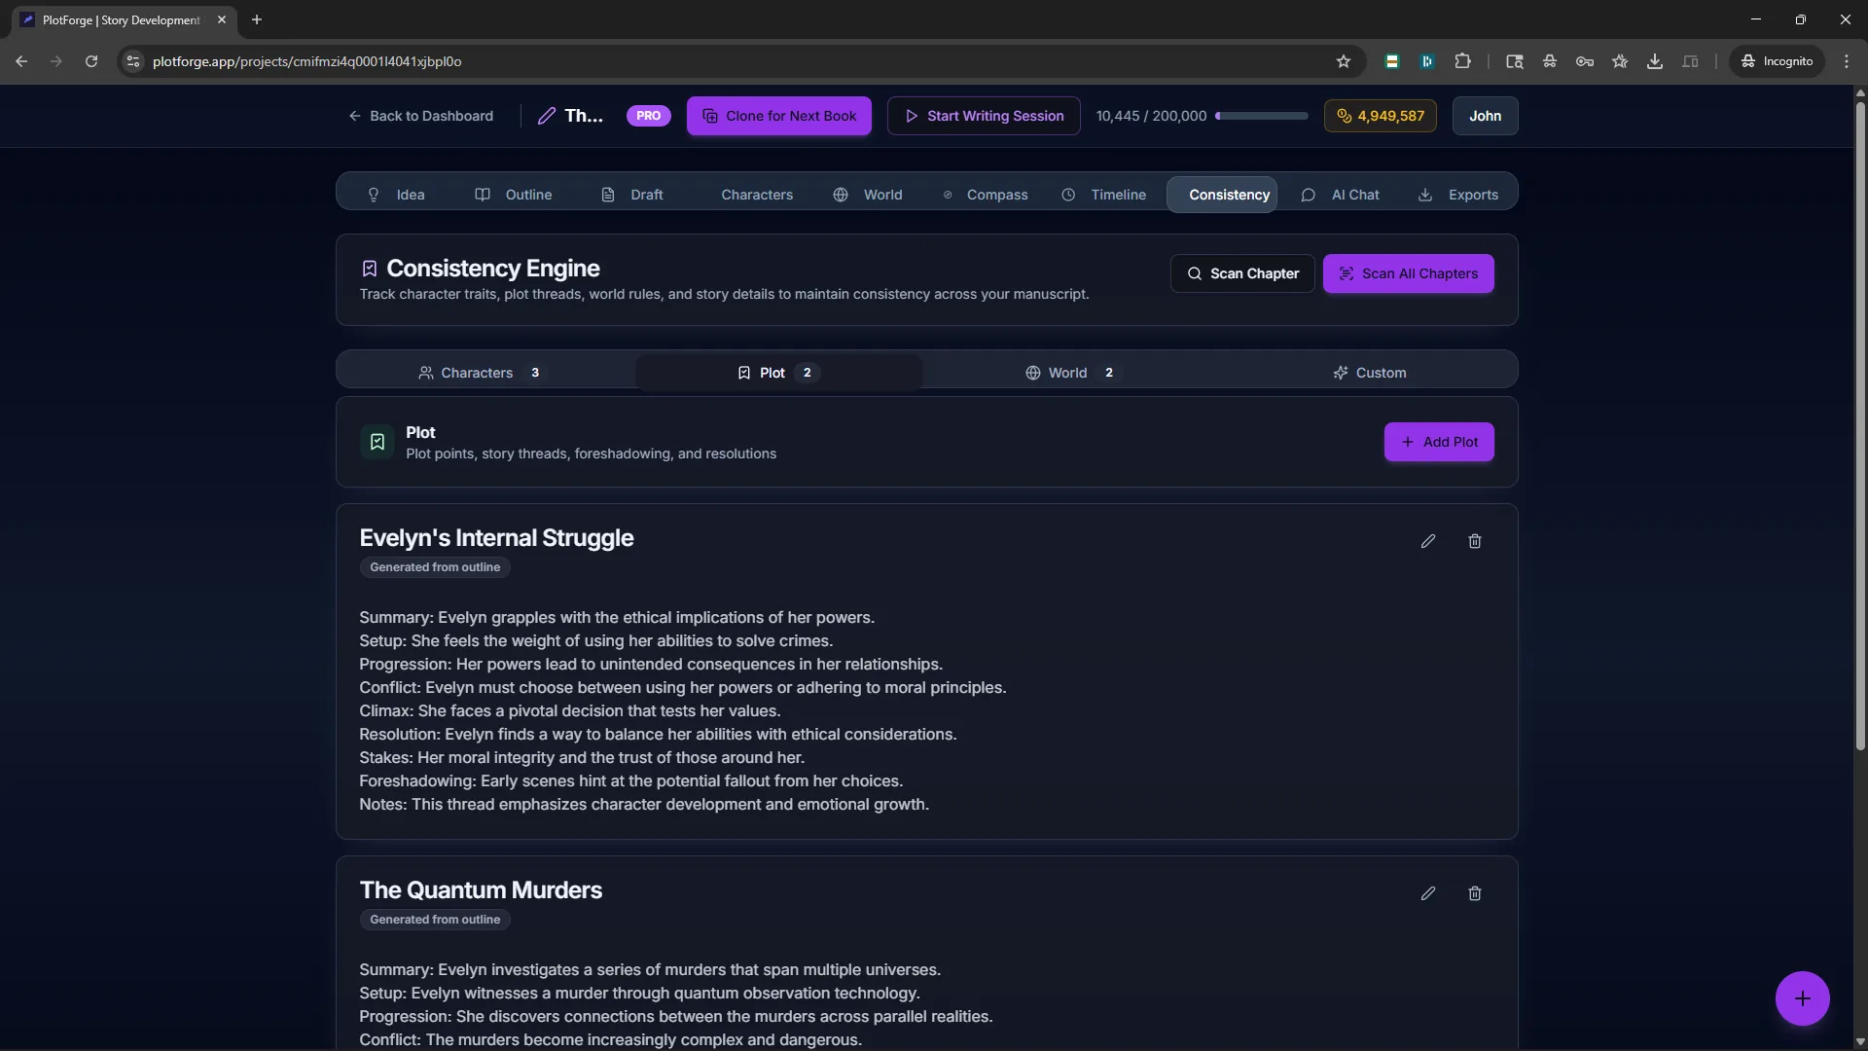Show World consistency entries (2)

1073,373
